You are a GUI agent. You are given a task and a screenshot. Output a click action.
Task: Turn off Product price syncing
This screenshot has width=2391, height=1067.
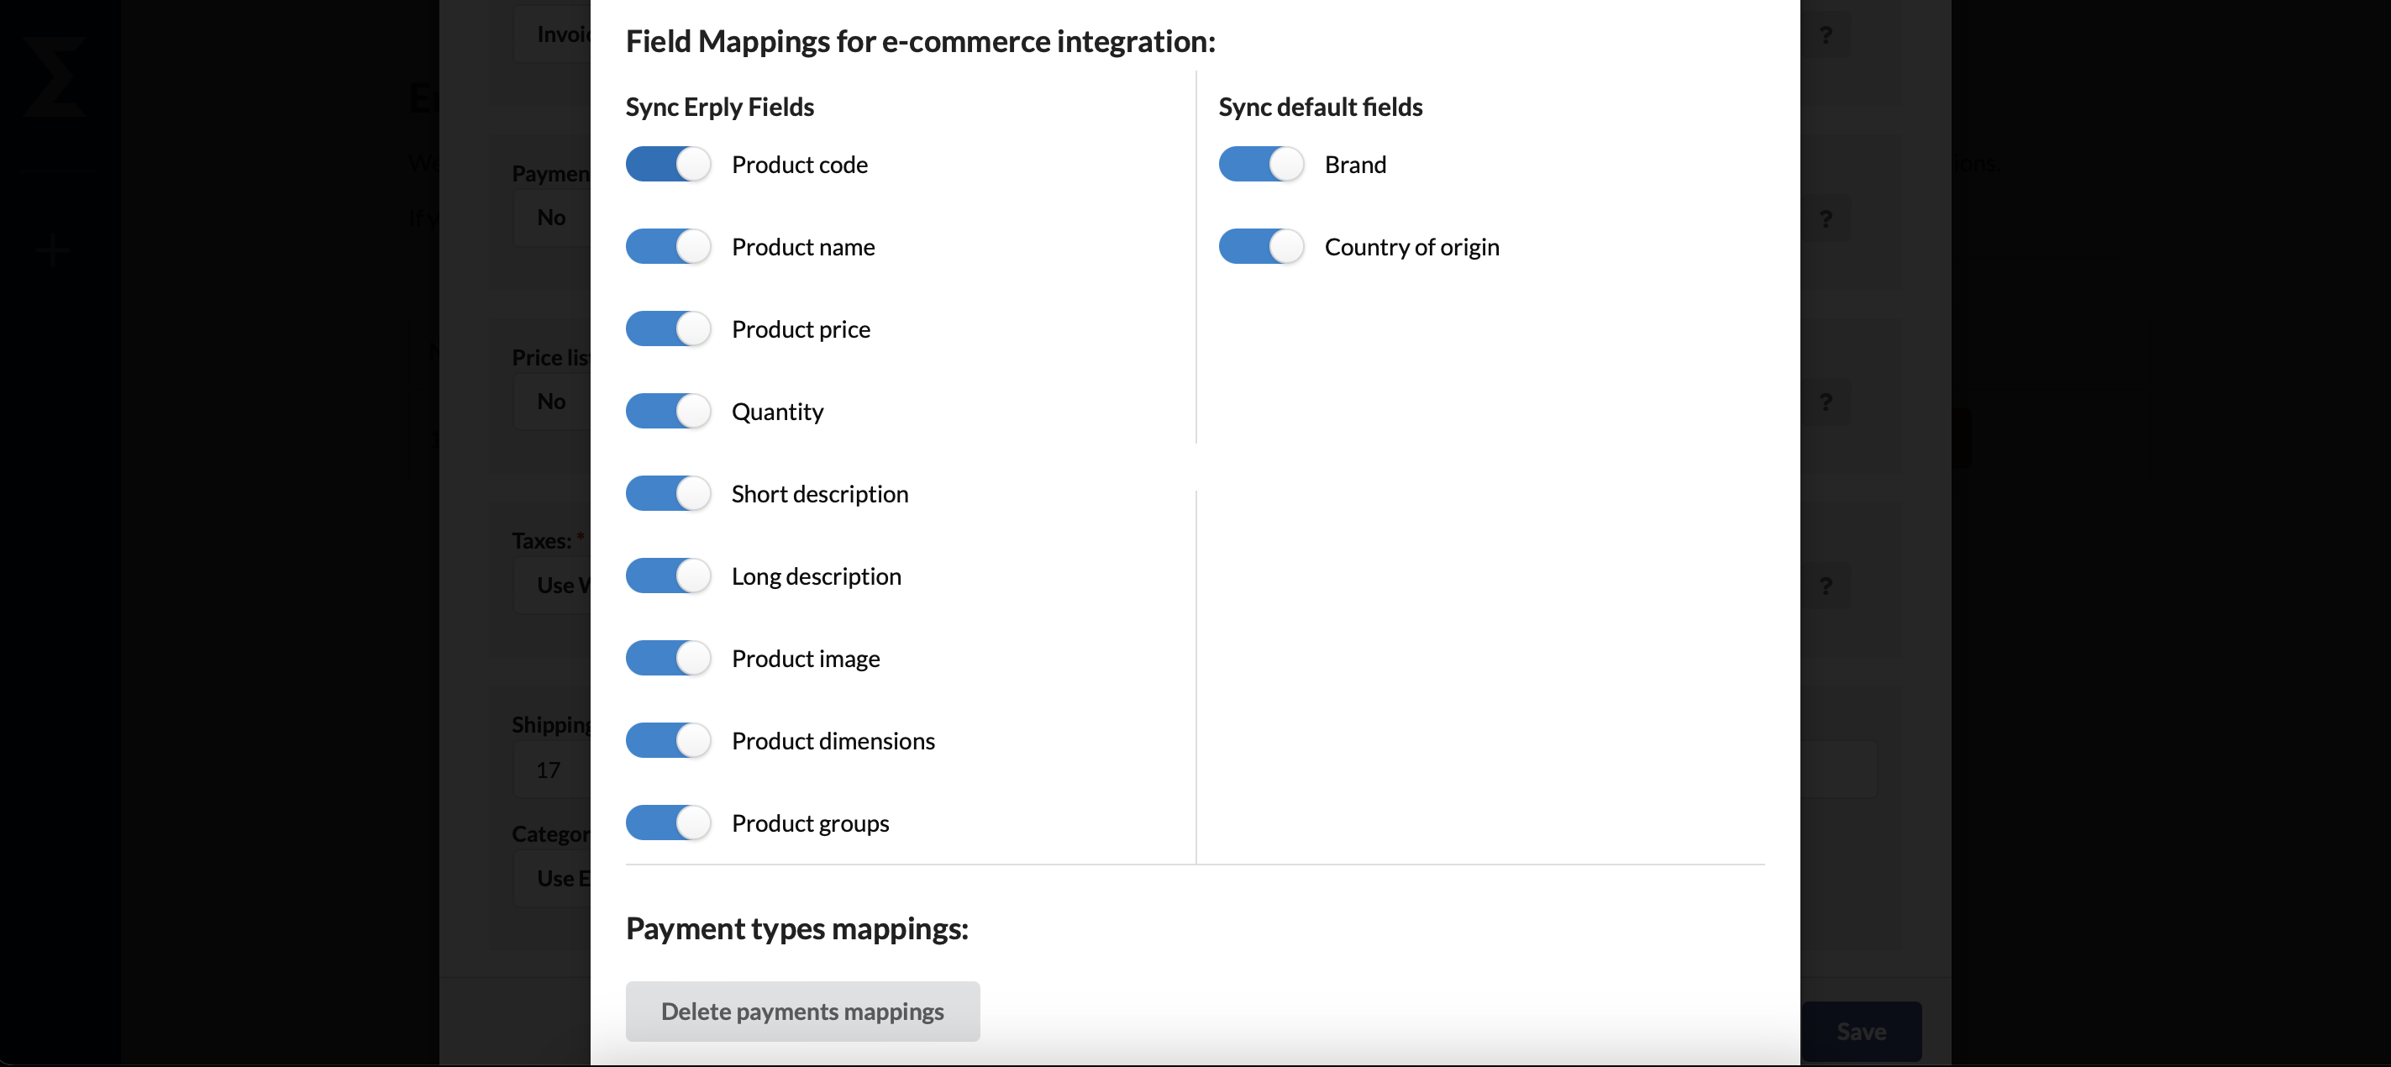click(668, 329)
